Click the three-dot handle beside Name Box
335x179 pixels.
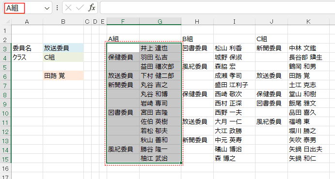pyautogui.click(x=57, y=8)
